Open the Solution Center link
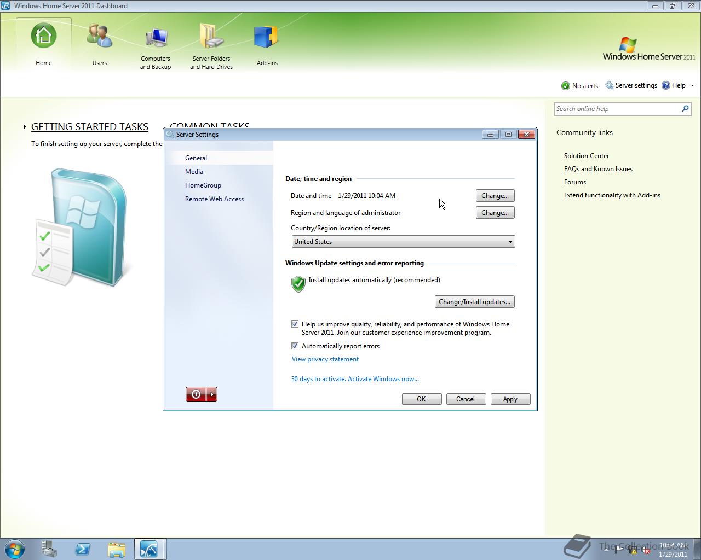701x560 pixels. click(x=587, y=156)
